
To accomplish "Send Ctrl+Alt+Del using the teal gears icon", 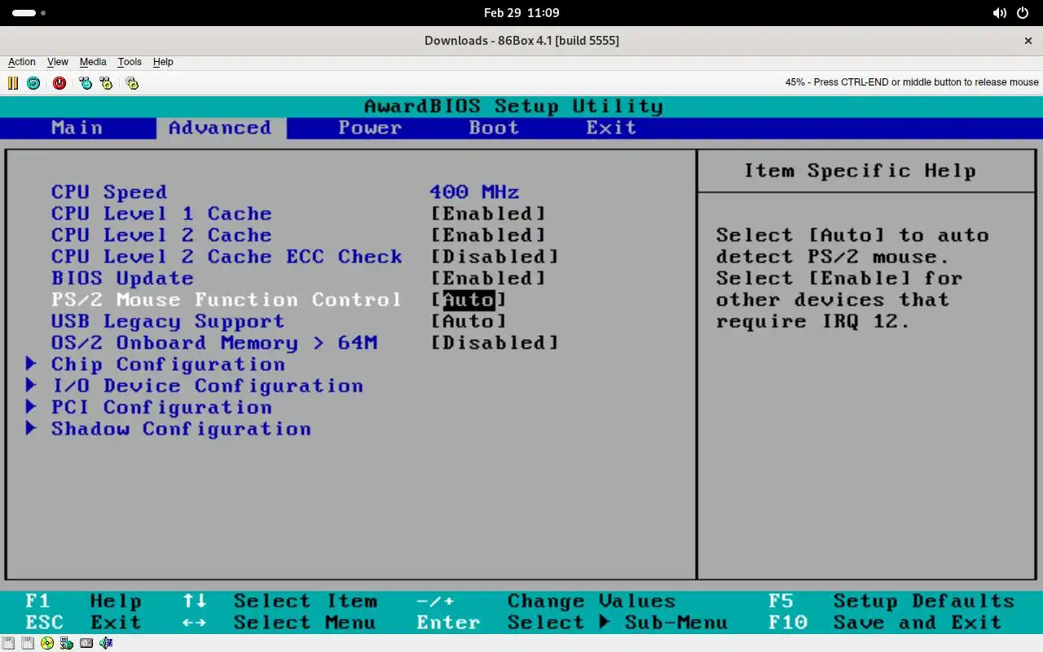I will pyautogui.click(x=86, y=82).
